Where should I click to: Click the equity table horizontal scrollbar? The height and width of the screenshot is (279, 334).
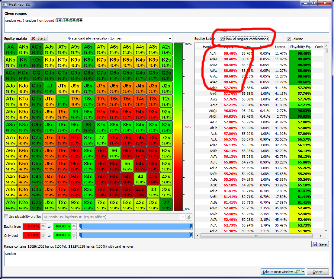point(256,236)
